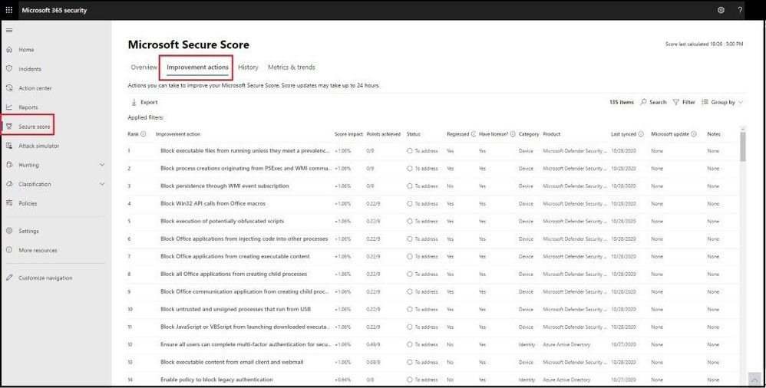Click the Export download arrow icon
Image resolution: width=766 pixels, height=388 pixels.
tap(134, 102)
